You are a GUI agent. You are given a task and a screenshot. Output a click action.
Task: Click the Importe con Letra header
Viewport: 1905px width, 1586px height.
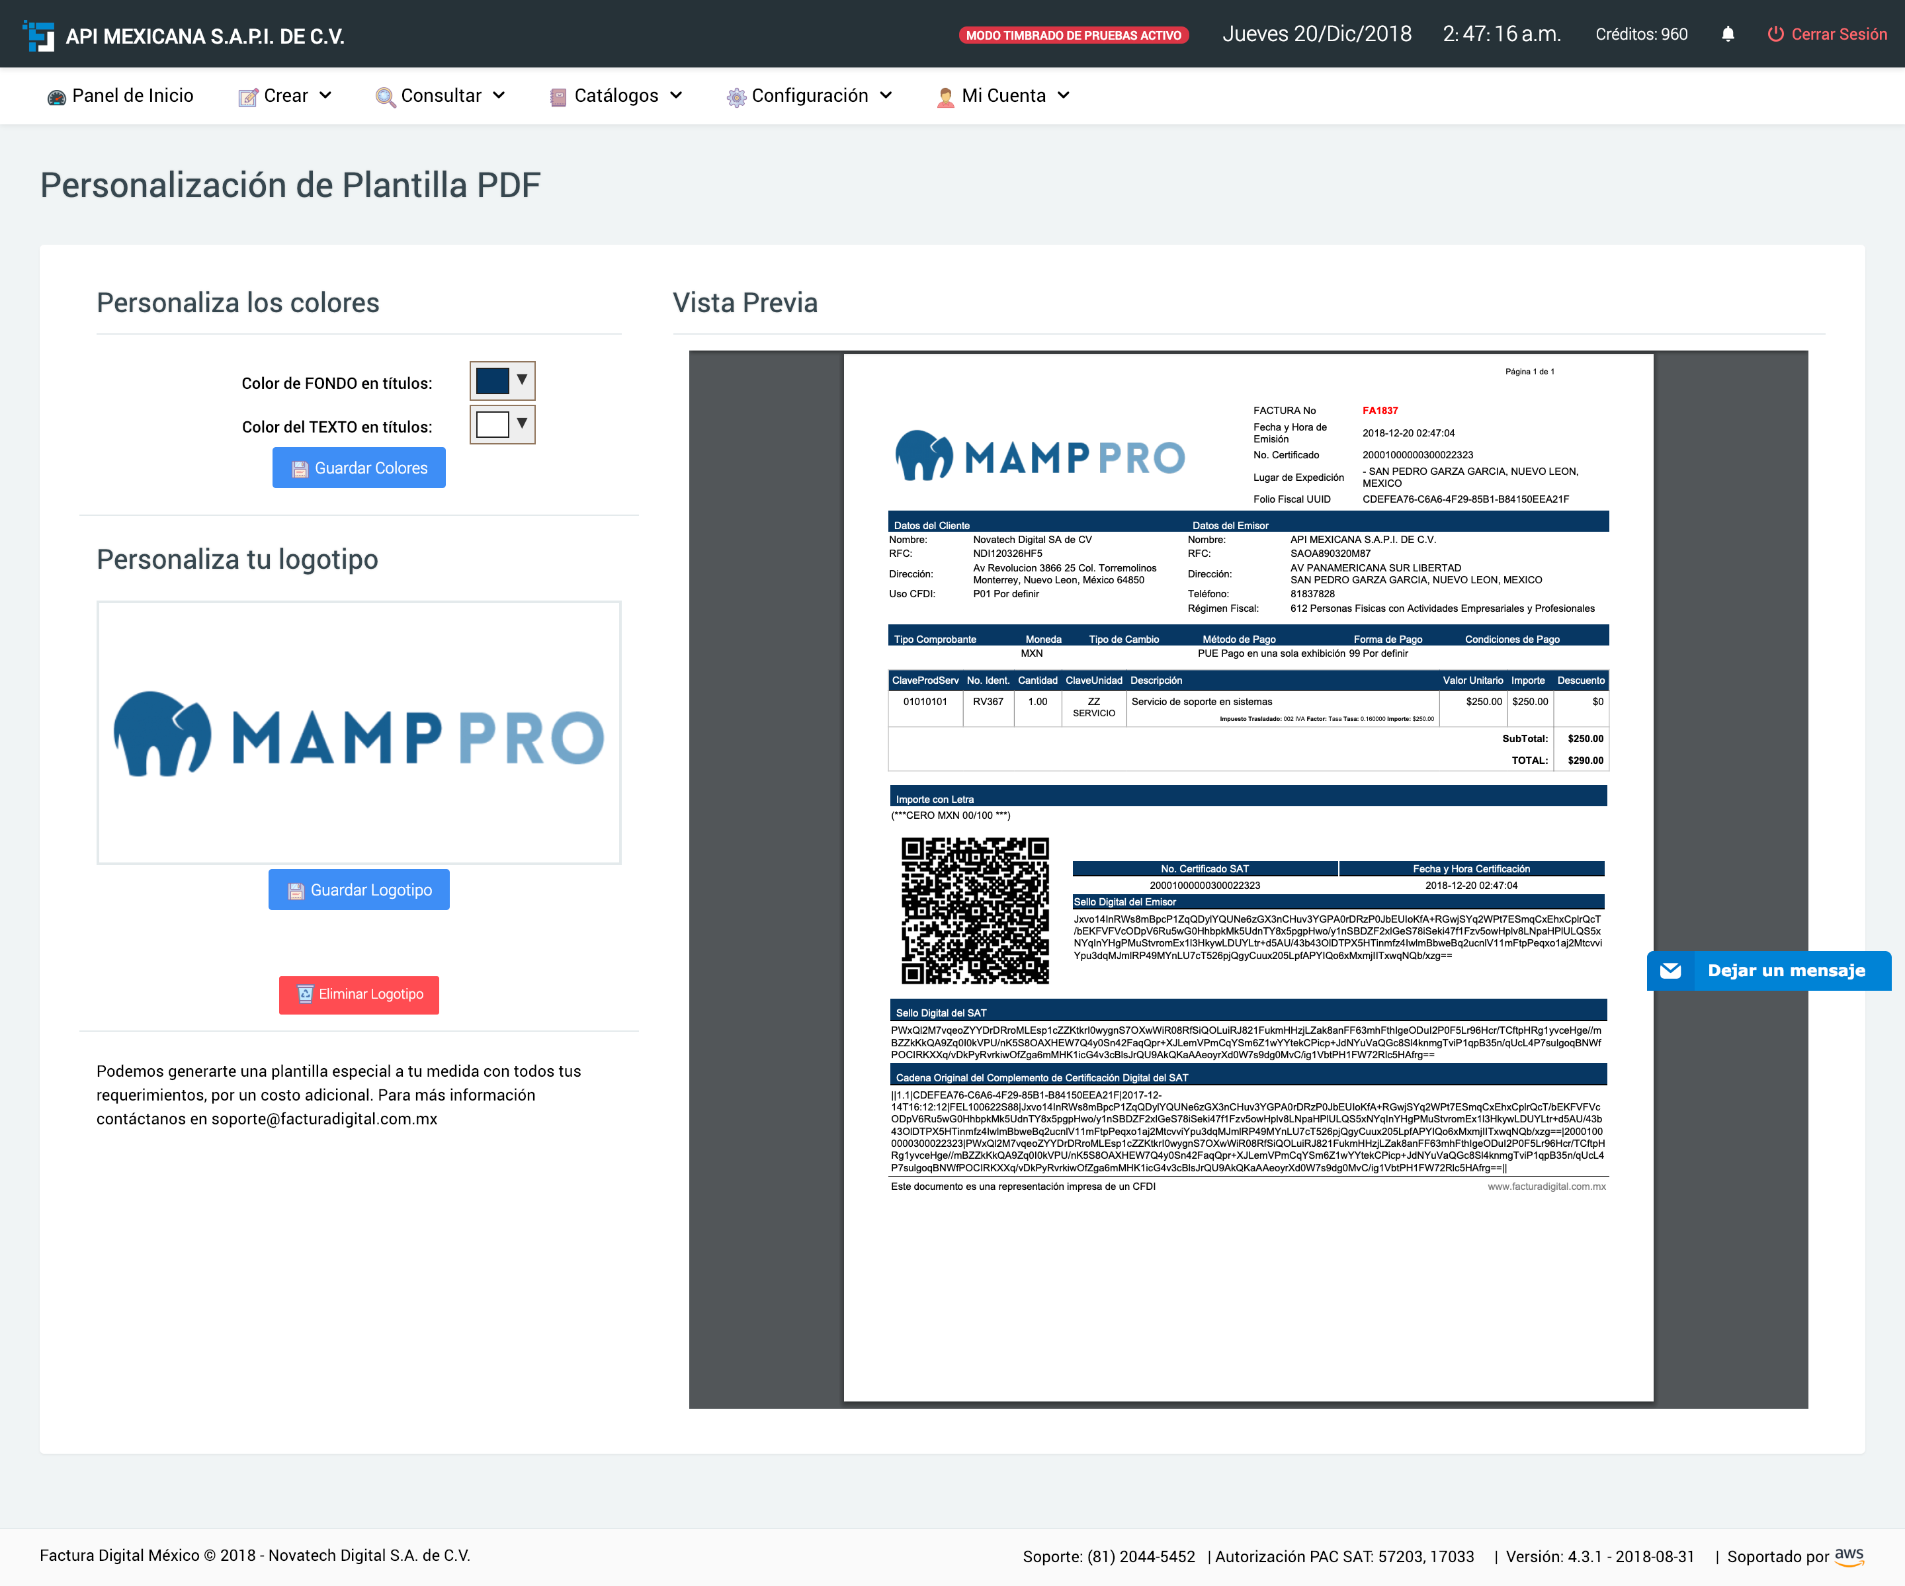(x=1248, y=796)
